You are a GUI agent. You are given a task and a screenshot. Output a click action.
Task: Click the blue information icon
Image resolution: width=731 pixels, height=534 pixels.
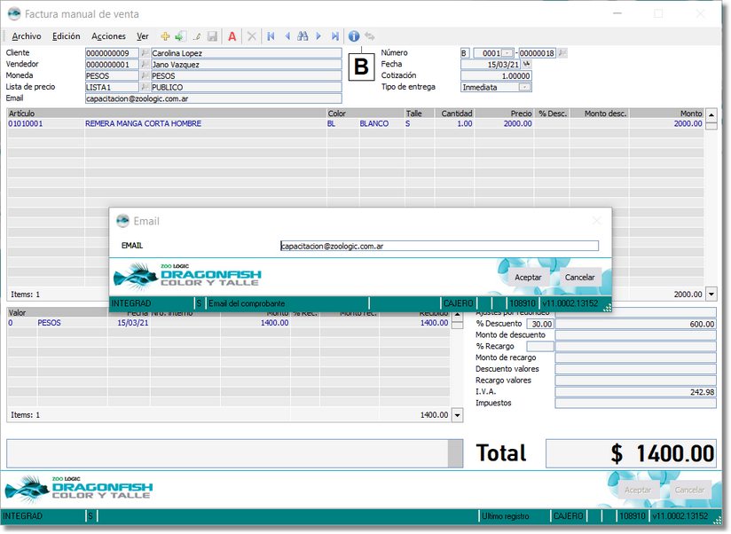pyautogui.click(x=354, y=36)
